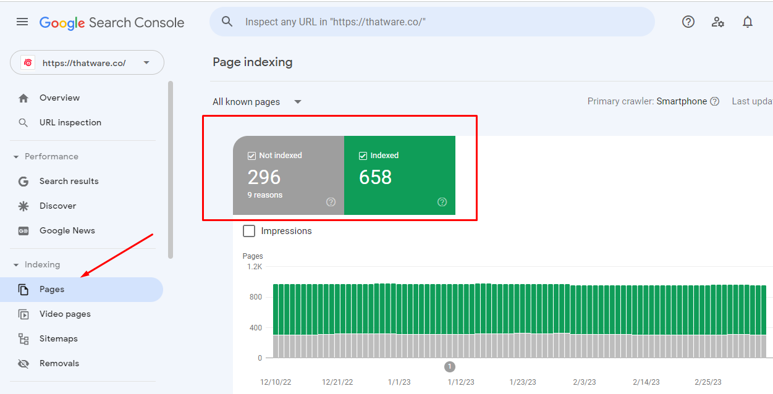Open URL inspection in the sidebar
Viewport: 773px width, 394px height.
click(x=82, y=123)
